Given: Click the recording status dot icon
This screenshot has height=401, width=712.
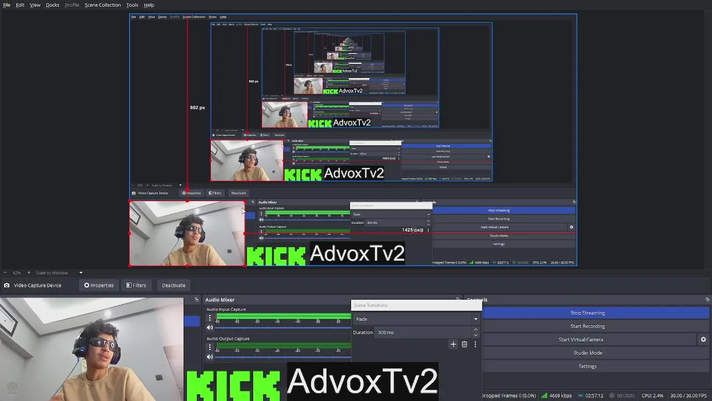Looking at the screenshot, I should (x=612, y=396).
